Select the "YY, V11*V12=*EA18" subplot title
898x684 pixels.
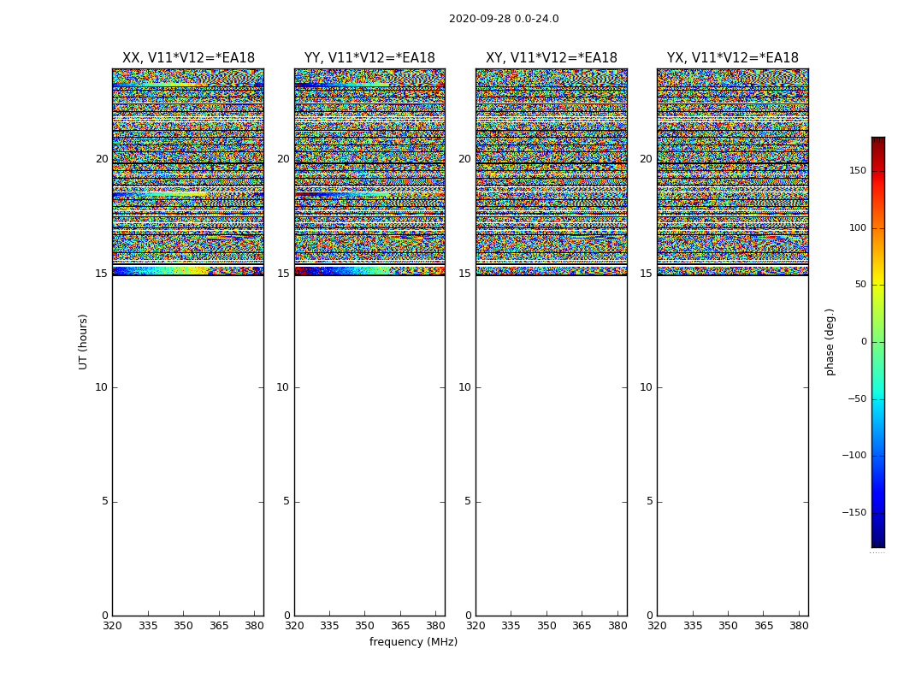[369, 58]
